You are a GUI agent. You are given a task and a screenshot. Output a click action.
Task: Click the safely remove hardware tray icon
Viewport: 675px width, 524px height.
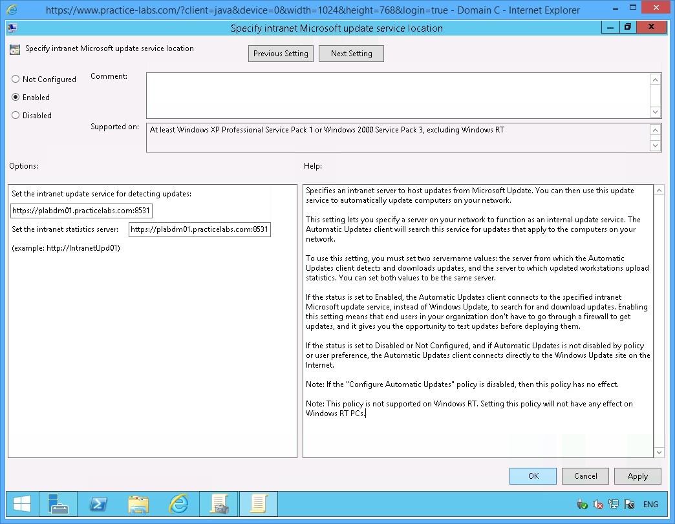click(x=583, y=505)
